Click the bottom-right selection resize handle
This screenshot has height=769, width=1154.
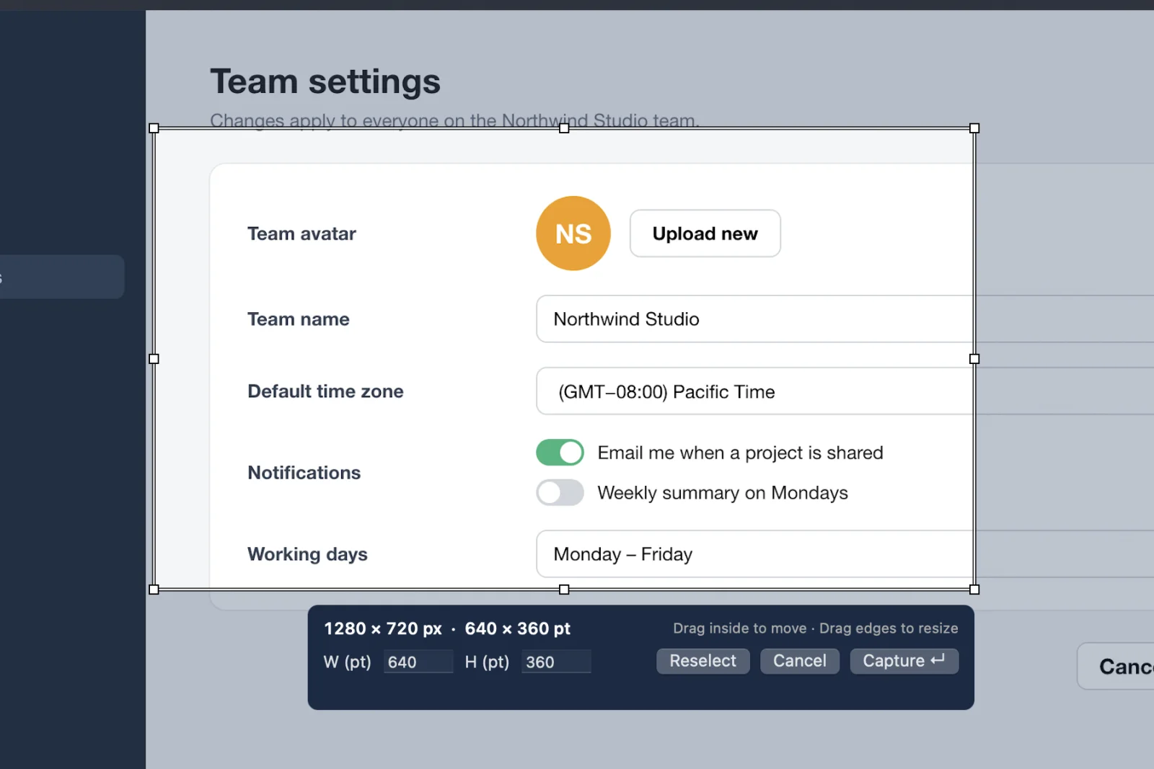click(974, 590)
